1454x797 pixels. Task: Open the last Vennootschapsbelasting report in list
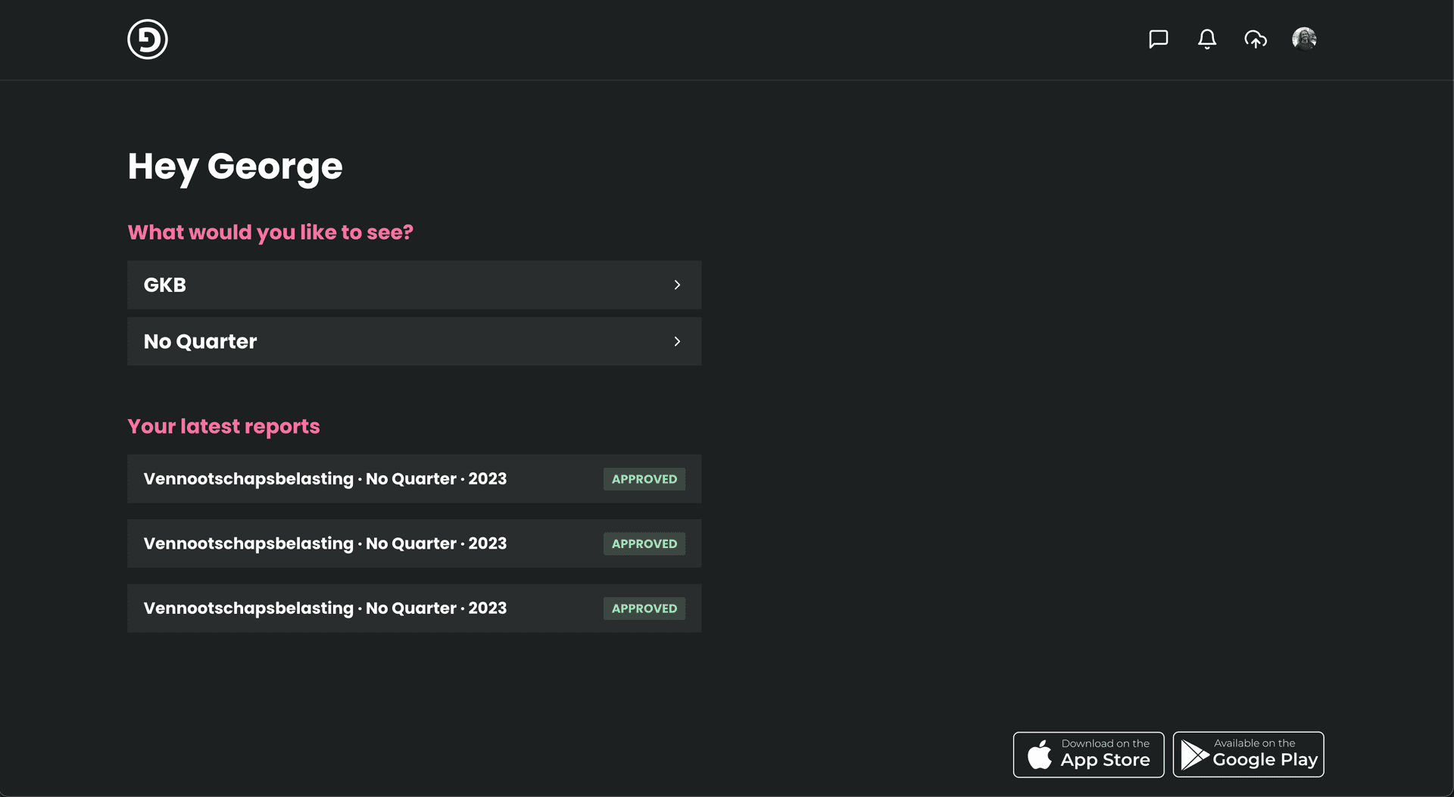point(325,609)
